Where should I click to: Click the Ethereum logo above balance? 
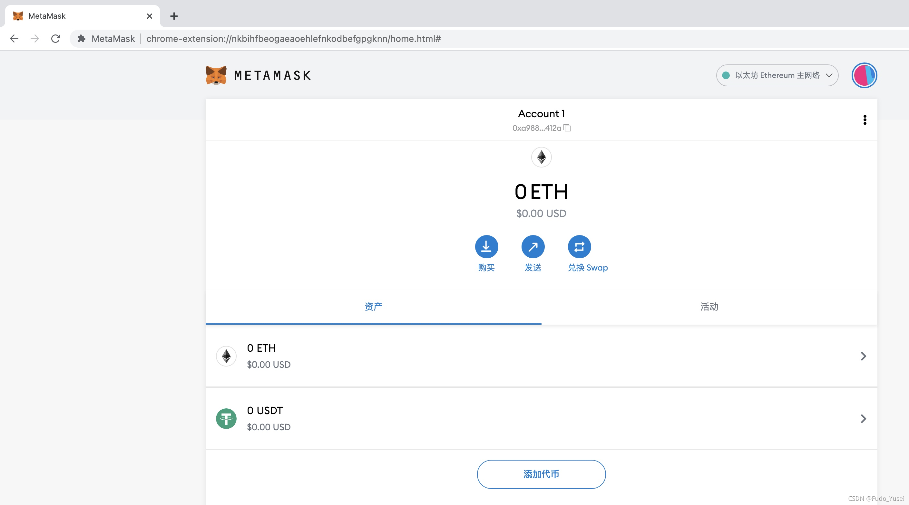point(541,157)
